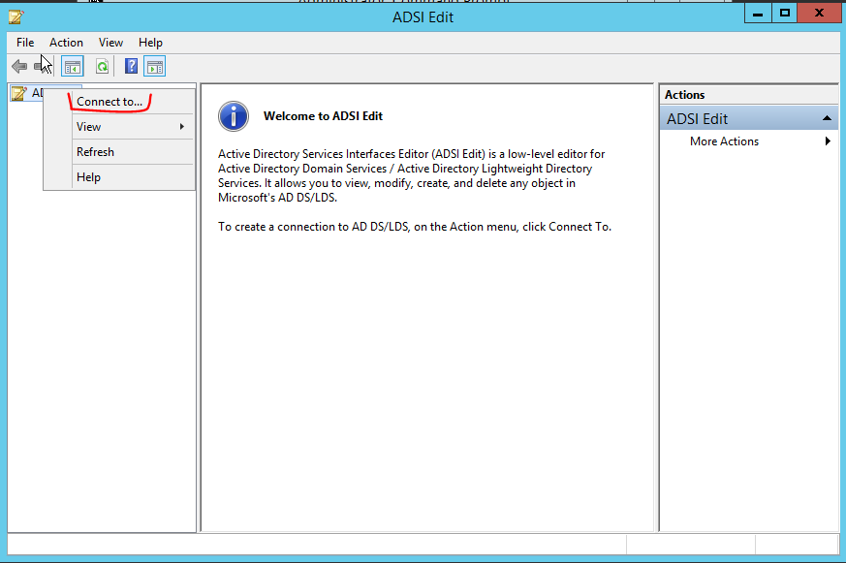
Task: Toggle the Show/Hide Action Pane icon
Action: (155, 67)
